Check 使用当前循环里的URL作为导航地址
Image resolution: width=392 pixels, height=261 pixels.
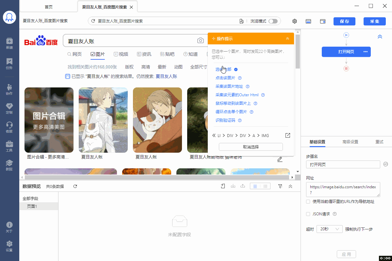pos(308,202)
